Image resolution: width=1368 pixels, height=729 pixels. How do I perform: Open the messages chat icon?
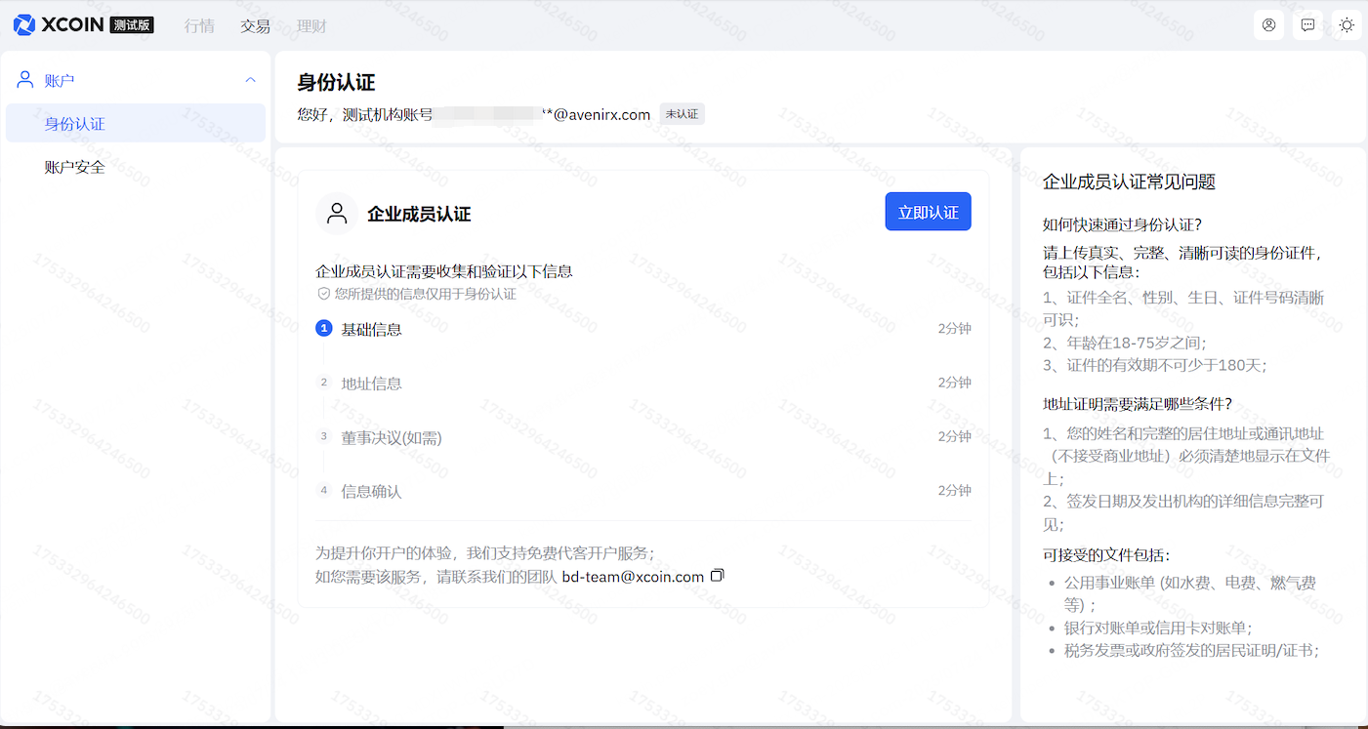(1307, 25)
